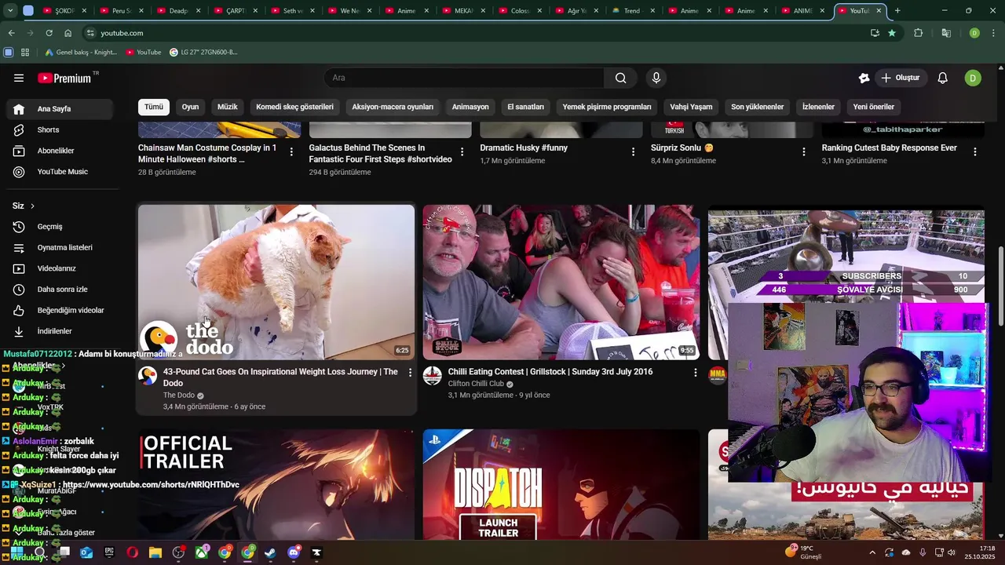The image size is (1005, 565).
Task: Open the 43-Pound Cat video thumbnail
Action: pyautogui.click(x=276, y=282)
